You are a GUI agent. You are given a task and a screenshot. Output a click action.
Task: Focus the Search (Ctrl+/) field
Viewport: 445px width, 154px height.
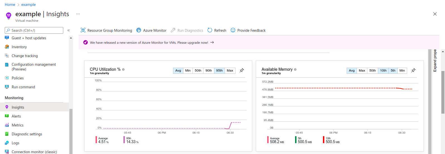(34, 30)
